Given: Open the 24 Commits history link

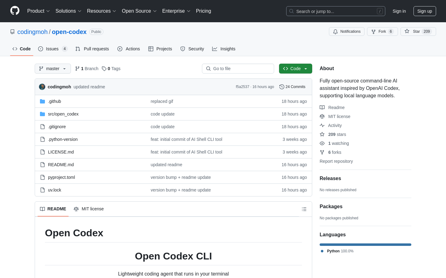Looking at the screenshot, I should (292, 87).
